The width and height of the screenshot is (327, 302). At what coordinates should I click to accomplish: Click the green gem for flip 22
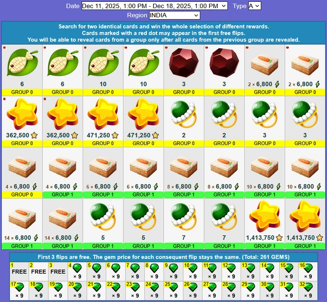116,287
